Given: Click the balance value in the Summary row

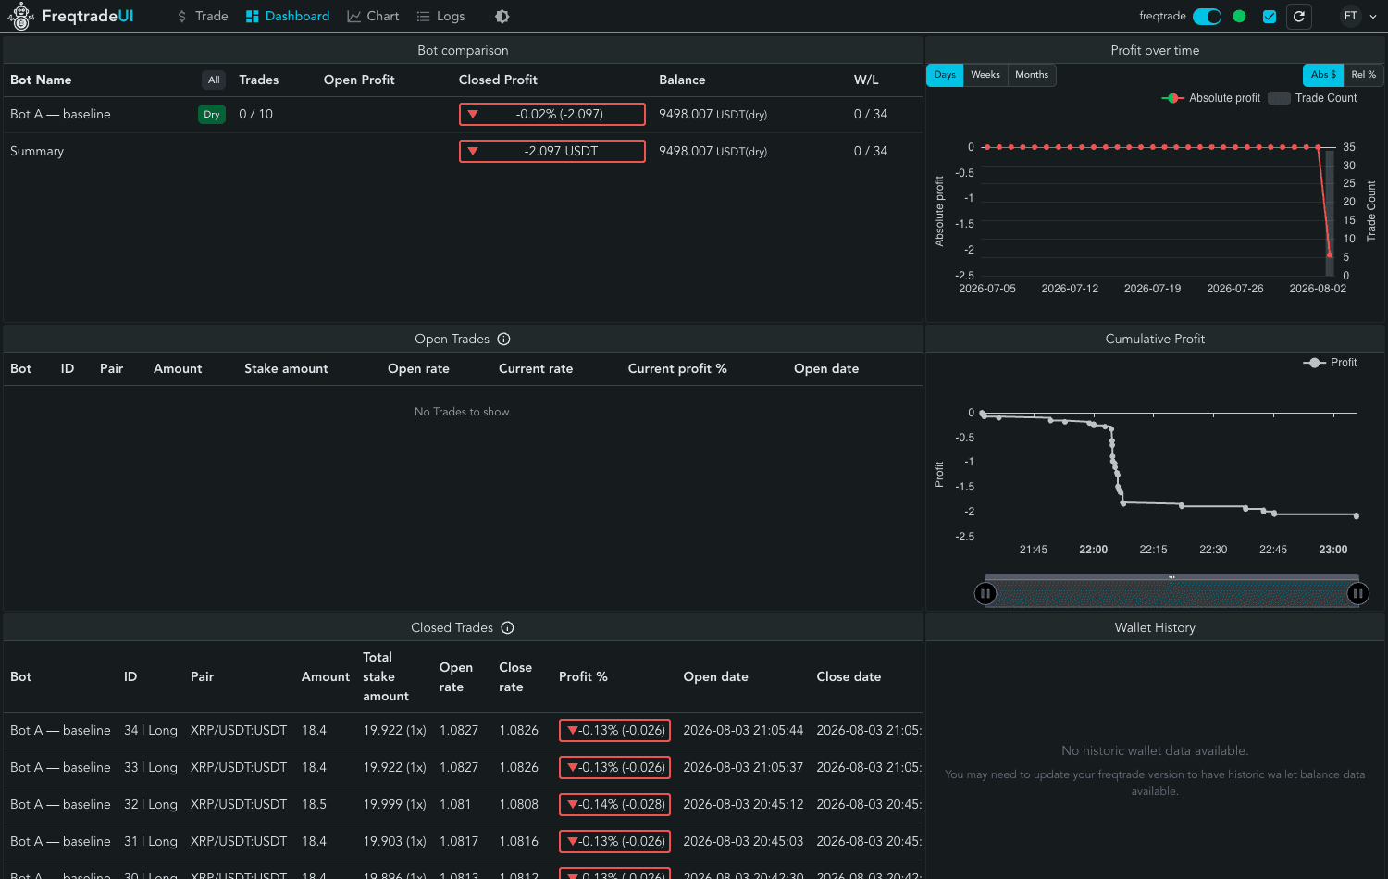Looking at the screenshot, I should click(713, 152).
